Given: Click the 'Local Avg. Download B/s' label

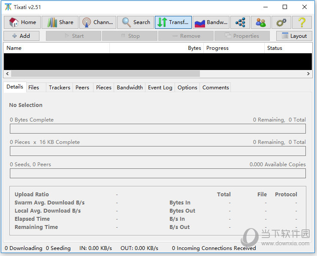Looking at the screenshot, I should click(48, 210).
